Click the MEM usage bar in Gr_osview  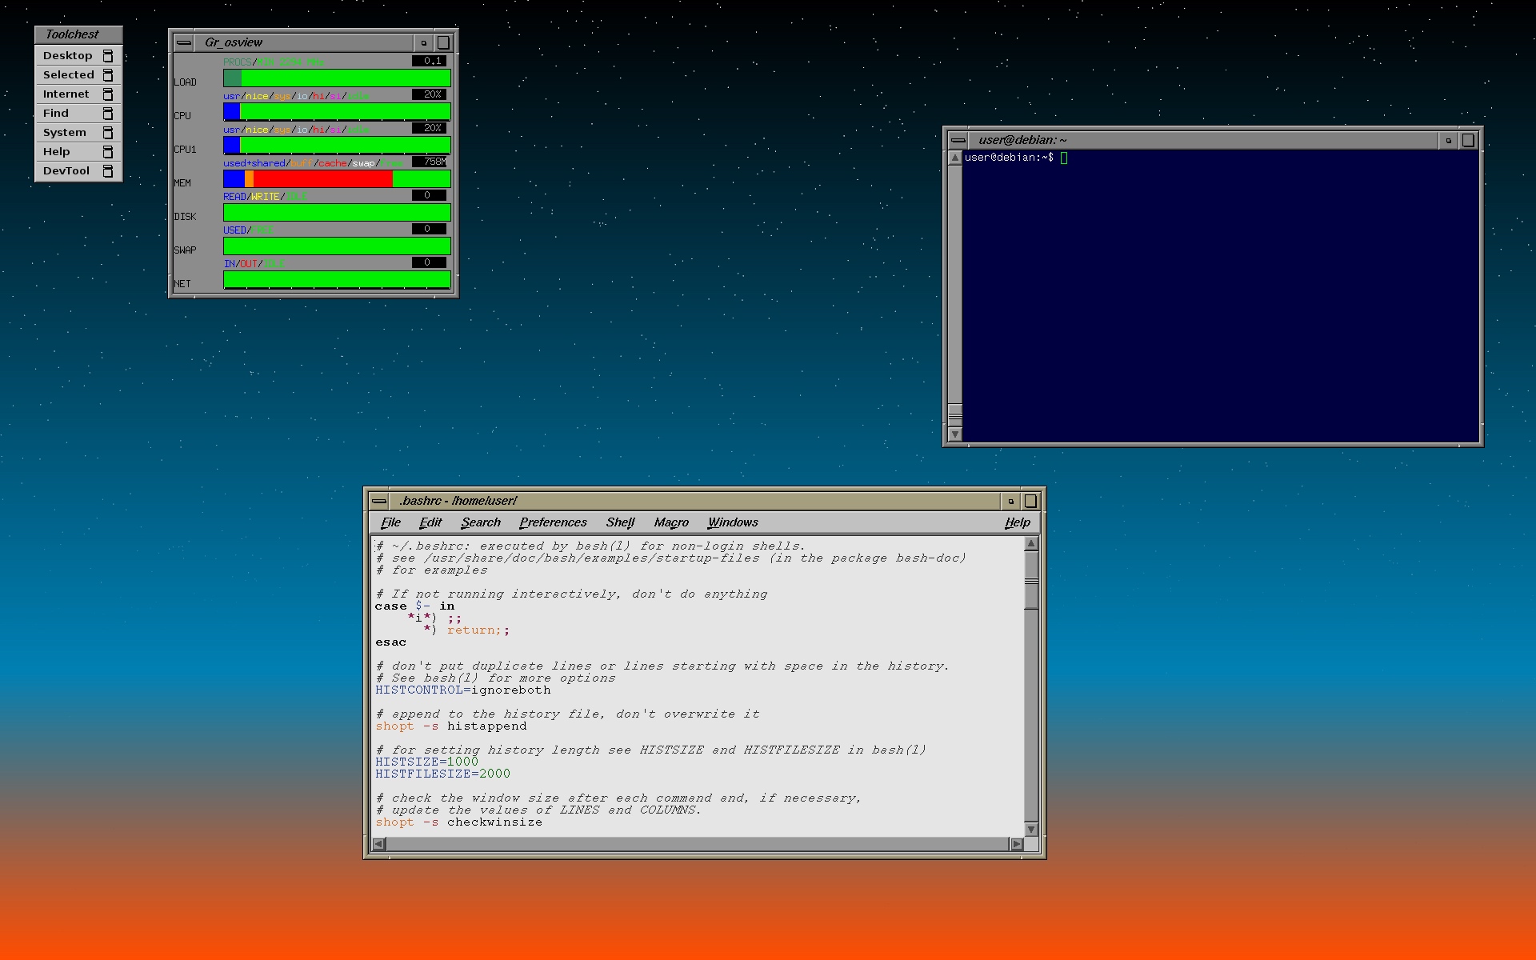tap(336, 179)
